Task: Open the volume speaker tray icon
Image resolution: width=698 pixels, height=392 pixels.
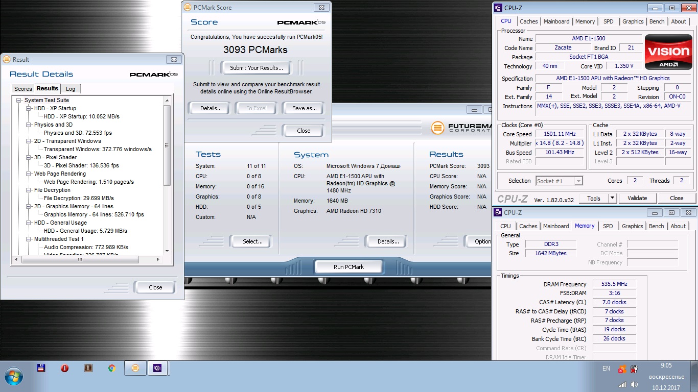Action: pos(634,384)
